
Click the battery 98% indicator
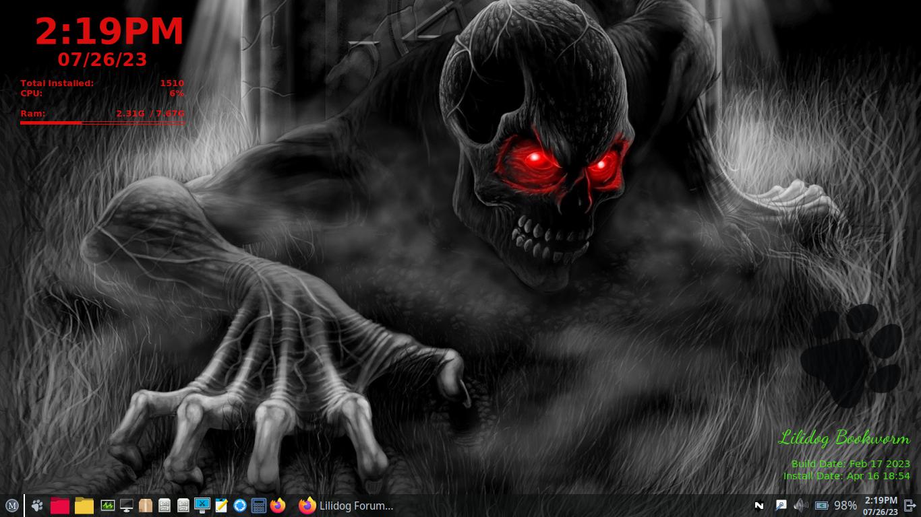tap(835, 506)
